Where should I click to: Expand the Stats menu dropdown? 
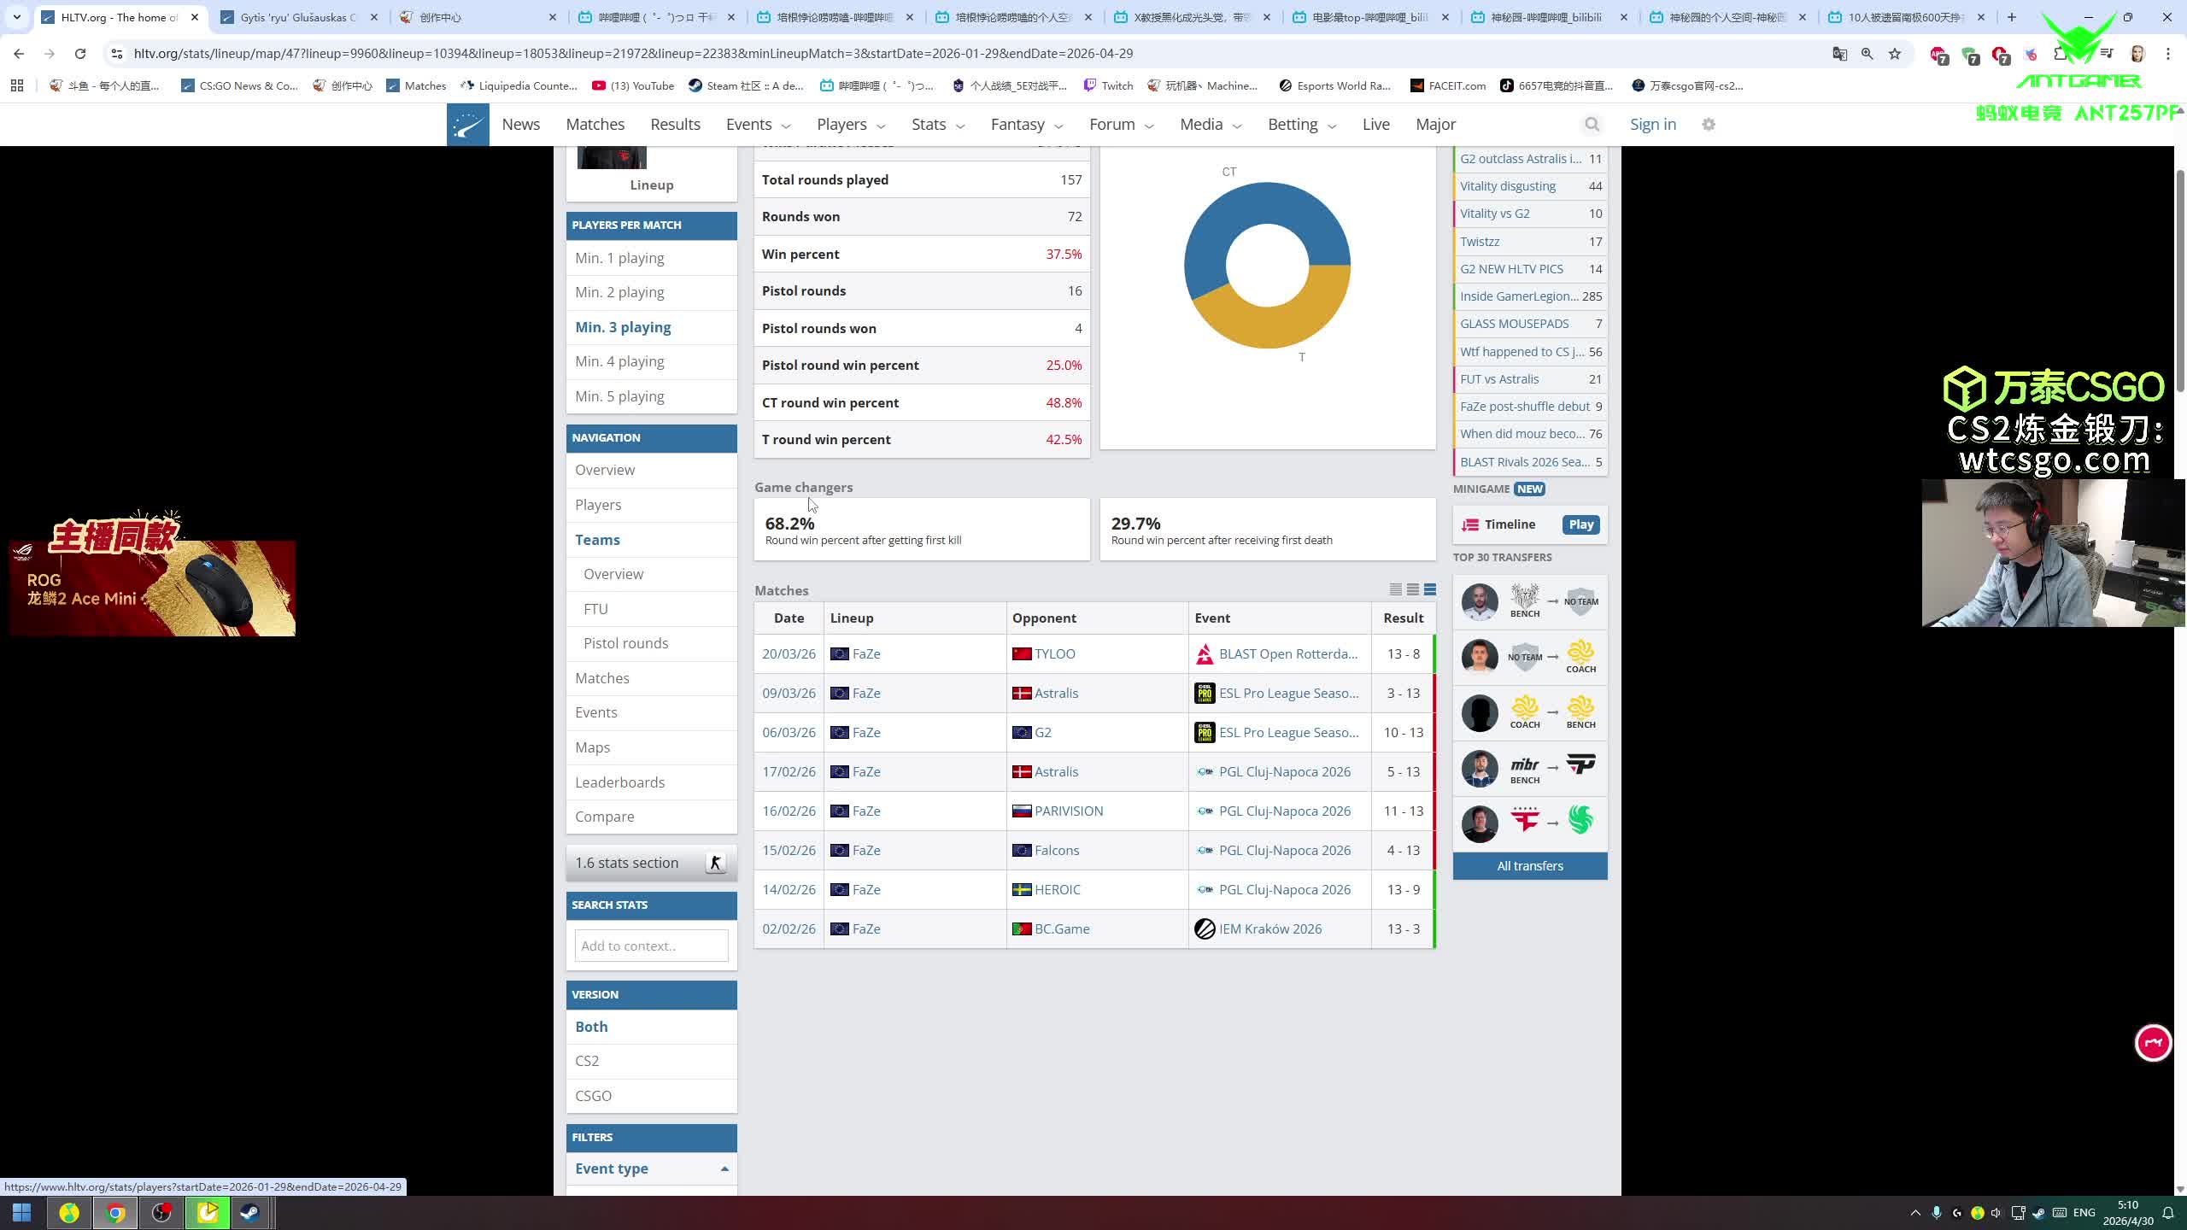pyautogui.click(x=937, y=125)
